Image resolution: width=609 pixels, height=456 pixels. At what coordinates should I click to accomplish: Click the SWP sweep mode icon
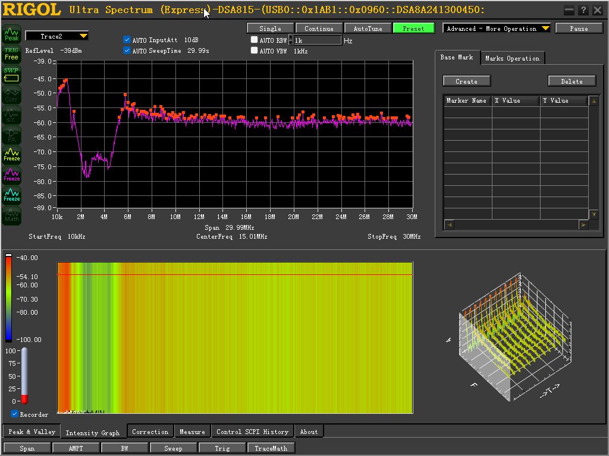pos(12,74)
